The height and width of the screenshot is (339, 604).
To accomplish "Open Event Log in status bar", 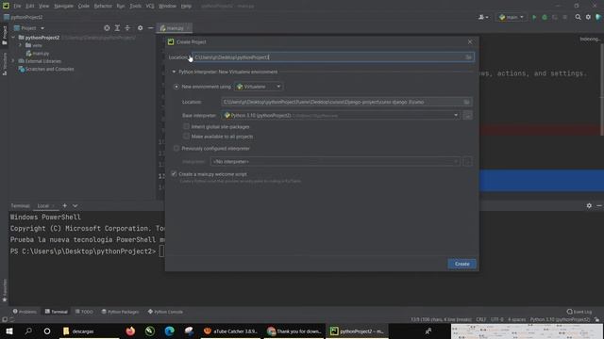I will (579, 312).
